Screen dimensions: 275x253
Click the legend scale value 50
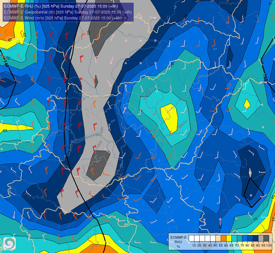click(215, 245)
